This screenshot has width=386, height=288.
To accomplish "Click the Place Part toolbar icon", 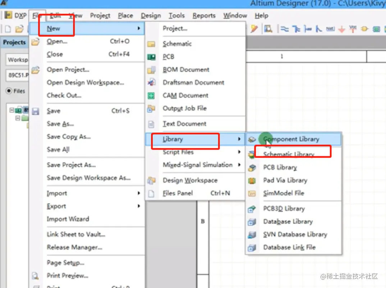I will click(x=364, y=29).
